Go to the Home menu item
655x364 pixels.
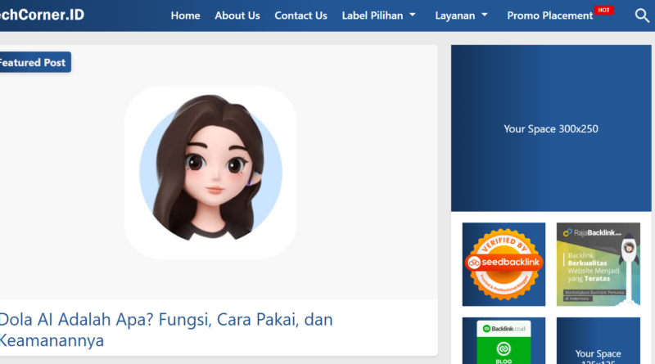click(x=185, y=16)
